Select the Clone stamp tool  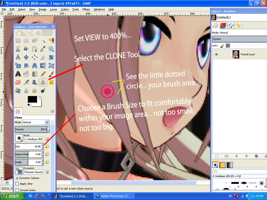coord(43,82)
